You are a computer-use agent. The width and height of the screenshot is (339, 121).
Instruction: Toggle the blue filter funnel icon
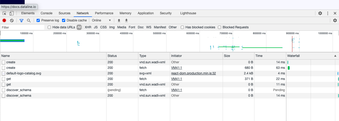tap(21, 20)
